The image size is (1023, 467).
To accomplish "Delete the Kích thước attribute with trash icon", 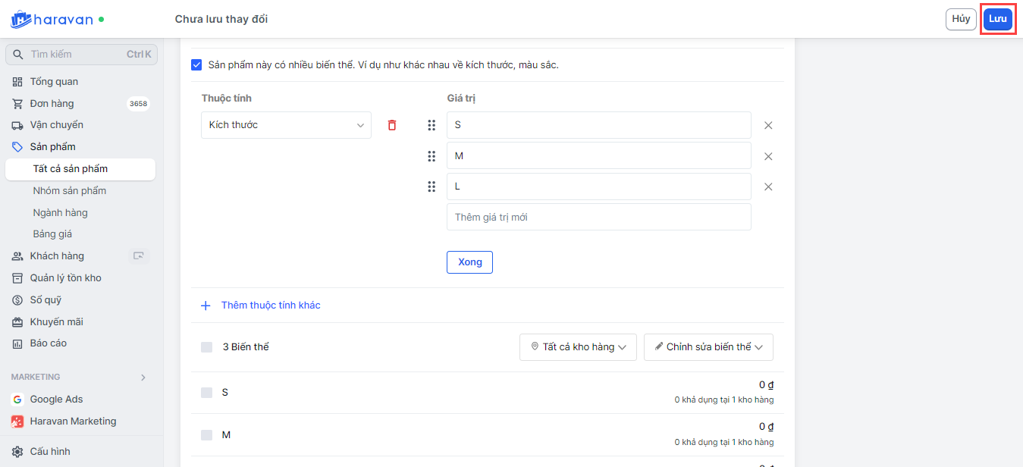I will click(x=392, y=125).
